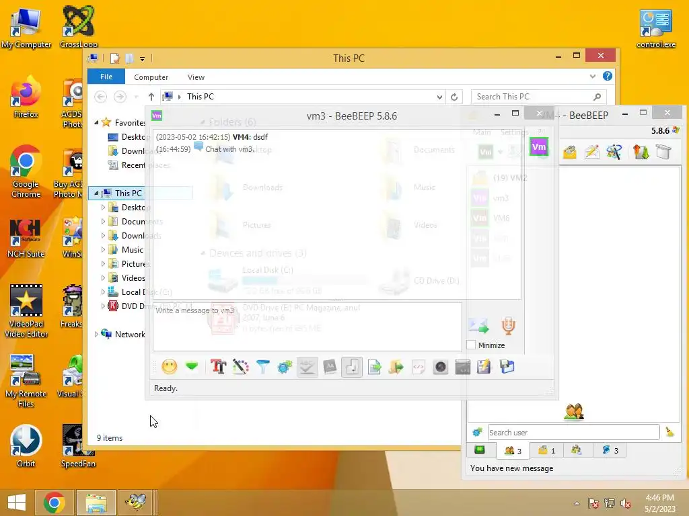Collapse the Favorites tree section
The image size is (689, 516).
pos(96,122)
